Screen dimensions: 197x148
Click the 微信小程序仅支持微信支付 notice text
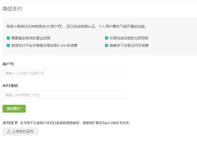click(76, 26)
